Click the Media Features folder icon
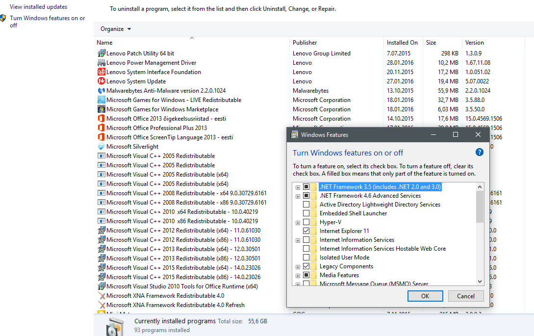534x336 pixels. click(x=313, y=275)
